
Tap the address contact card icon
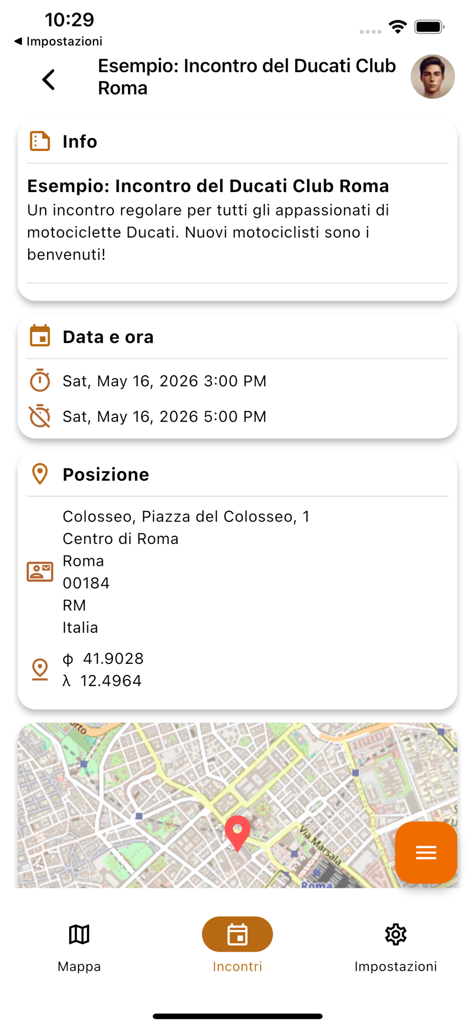pyautogui.click(x=40, y=572)
